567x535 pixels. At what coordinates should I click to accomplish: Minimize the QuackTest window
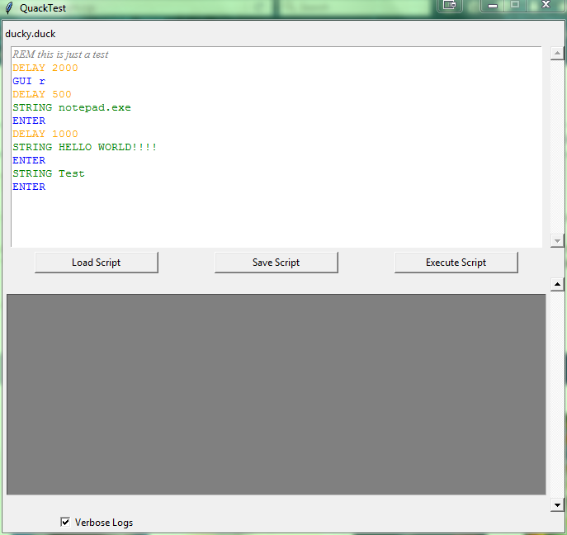[493, 5]
